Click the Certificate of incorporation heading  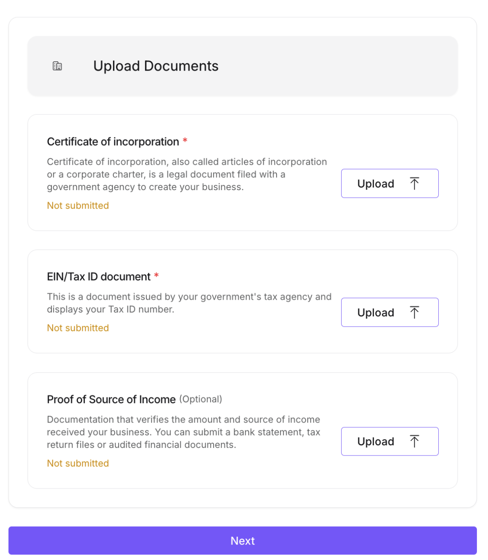pyautogui.click(x=113, y=142)
